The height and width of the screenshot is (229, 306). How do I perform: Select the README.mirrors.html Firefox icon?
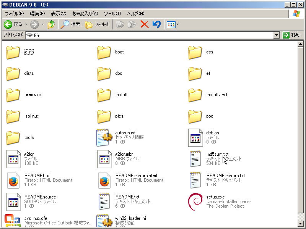(104, 181)
